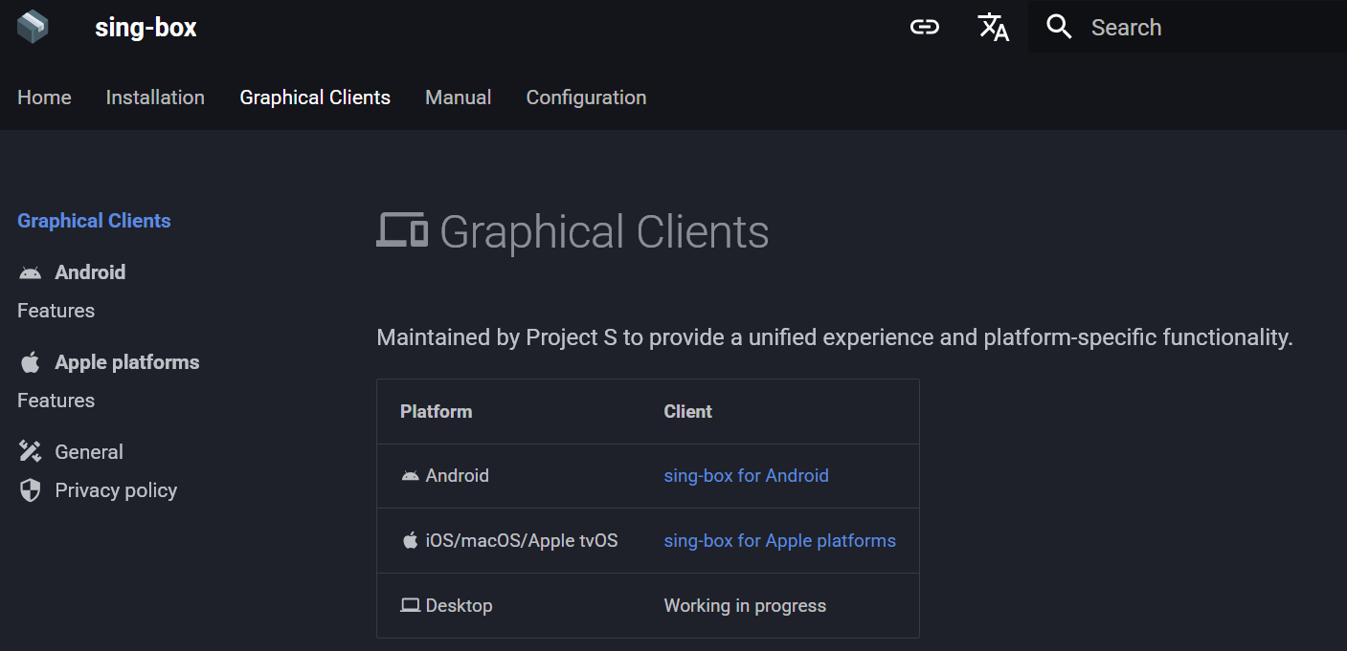Image resolution: width=1347 pixels, height=651 pixels.
Task: Type in the Search field
Action: tap(1206, 27)
